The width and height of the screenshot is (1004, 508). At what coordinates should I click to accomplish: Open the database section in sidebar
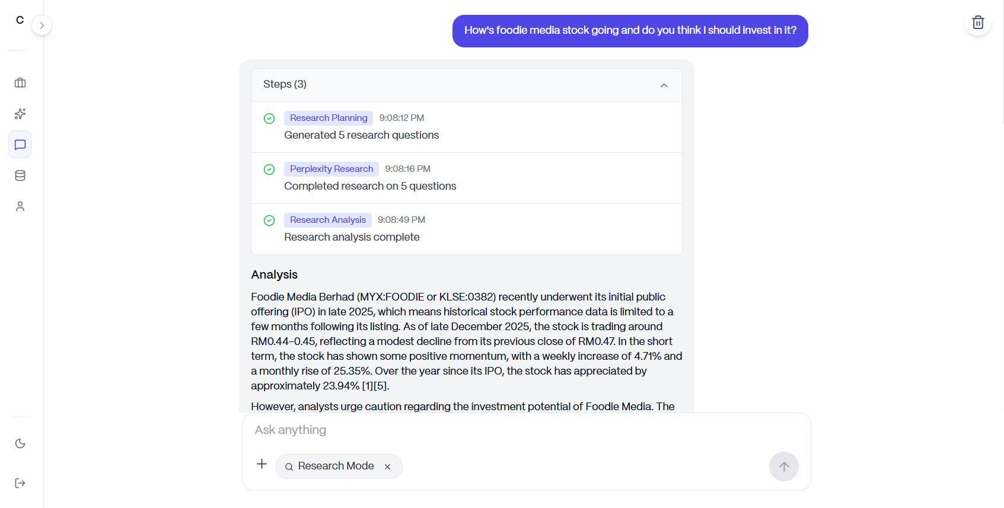tap(20, 175)
